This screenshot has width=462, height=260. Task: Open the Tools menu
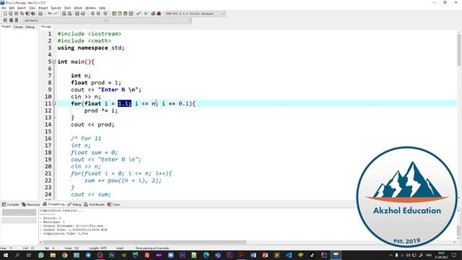coord(67,8)
